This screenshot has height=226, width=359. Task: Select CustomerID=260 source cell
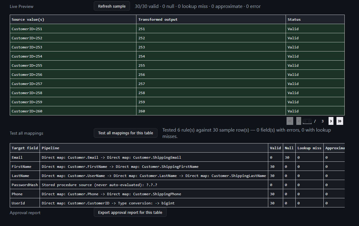(x=73, y=111)
